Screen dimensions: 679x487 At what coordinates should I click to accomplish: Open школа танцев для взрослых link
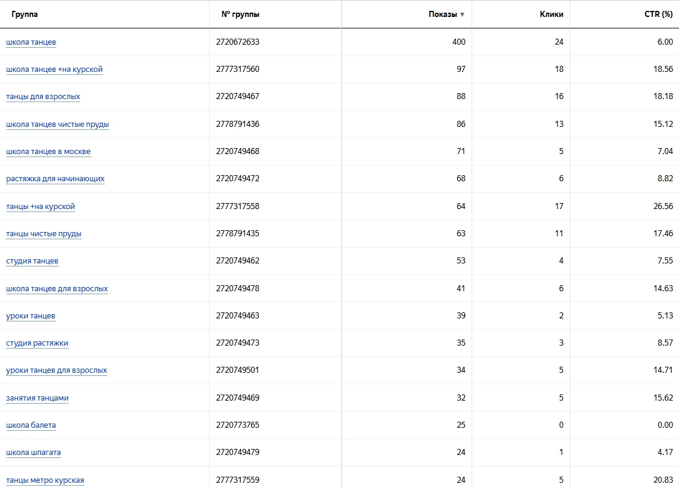point(57,289)
